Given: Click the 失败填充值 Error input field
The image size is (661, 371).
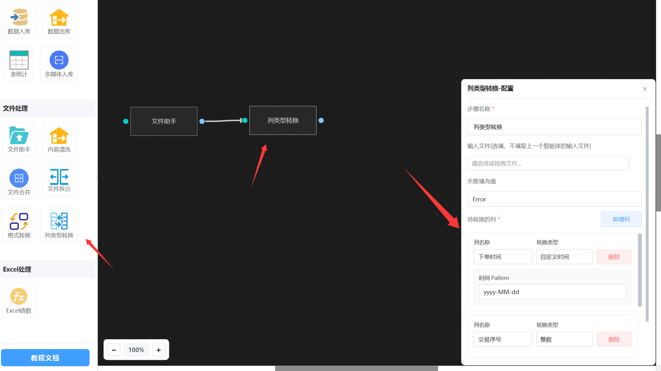Looking at the screenshot, I should coord(554,199).
